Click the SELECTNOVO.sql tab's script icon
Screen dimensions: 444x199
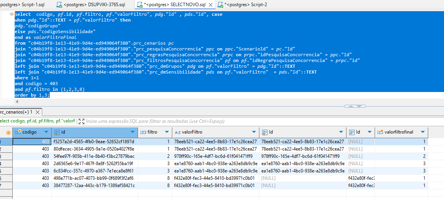(139, 5)
